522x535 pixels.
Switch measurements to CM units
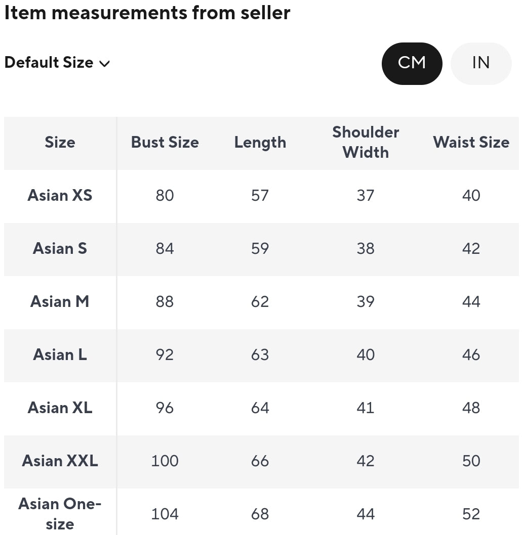pyautogui.click(x=412, y=64)
